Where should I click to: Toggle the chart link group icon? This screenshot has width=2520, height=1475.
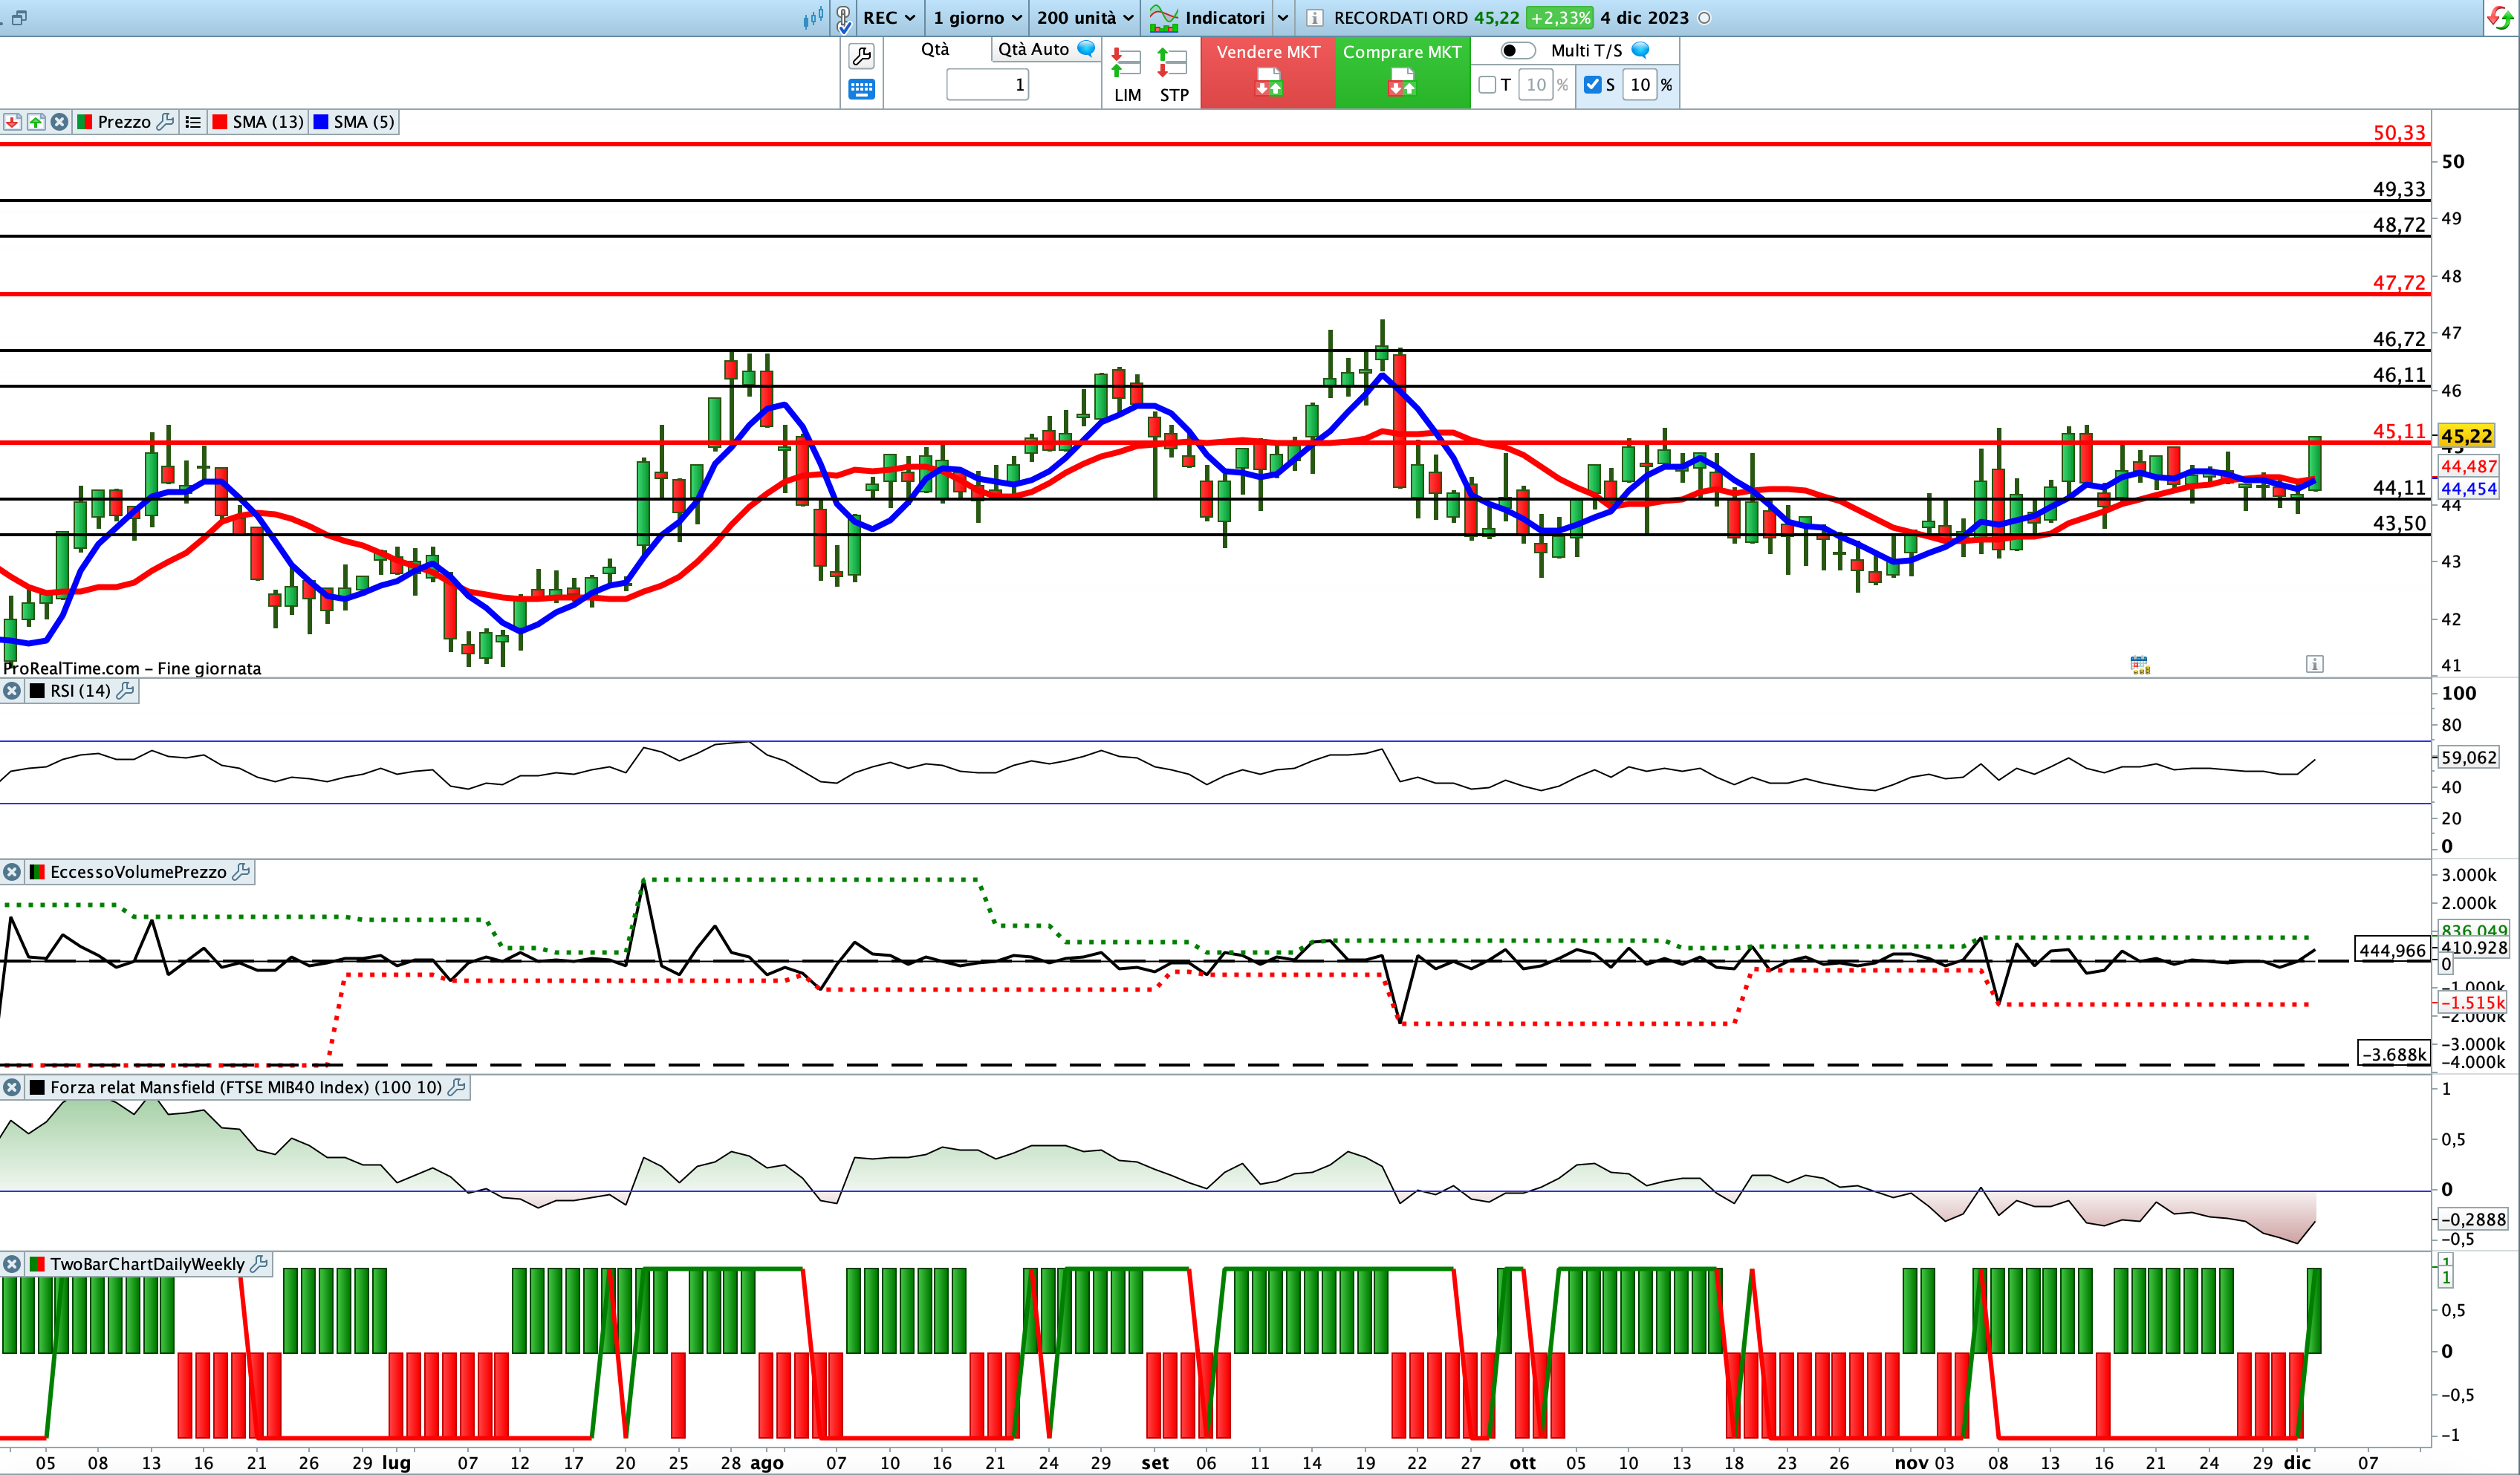[x=844, y=18]
